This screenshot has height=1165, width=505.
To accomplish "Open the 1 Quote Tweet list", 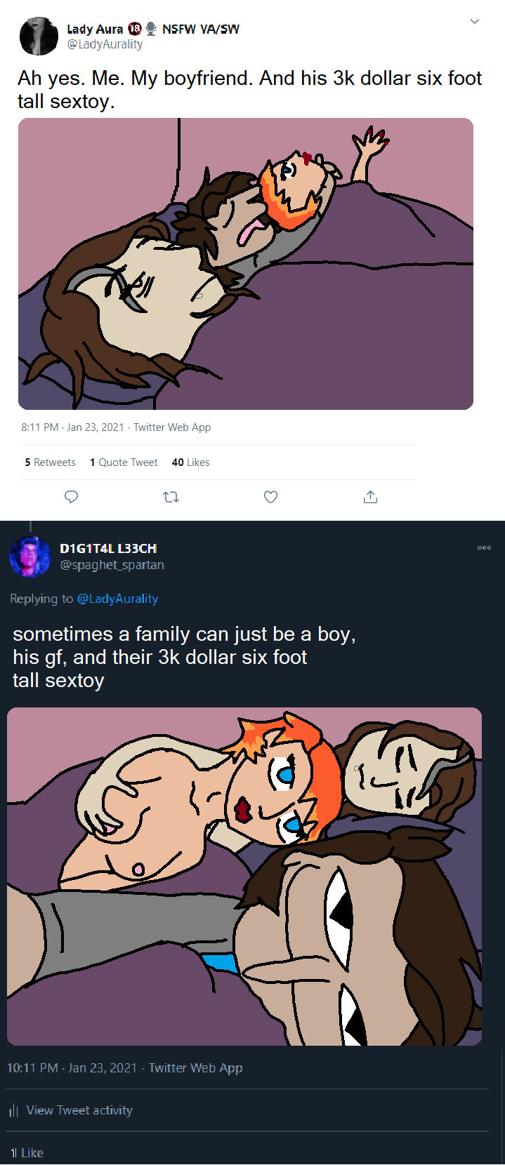I will click(x=124, y=462).
